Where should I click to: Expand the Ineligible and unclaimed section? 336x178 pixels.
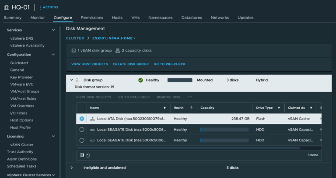pos(71,168)
